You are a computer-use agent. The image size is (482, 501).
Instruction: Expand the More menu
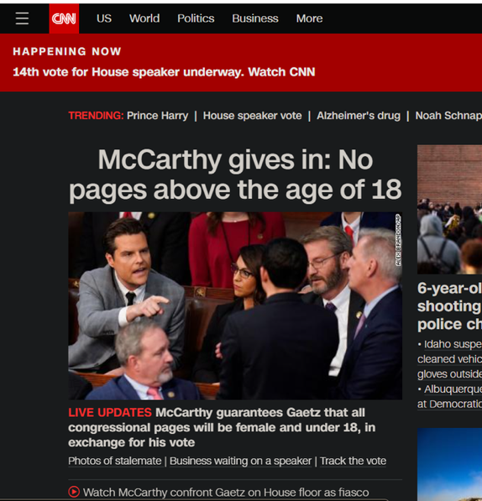tap(309, 18)
